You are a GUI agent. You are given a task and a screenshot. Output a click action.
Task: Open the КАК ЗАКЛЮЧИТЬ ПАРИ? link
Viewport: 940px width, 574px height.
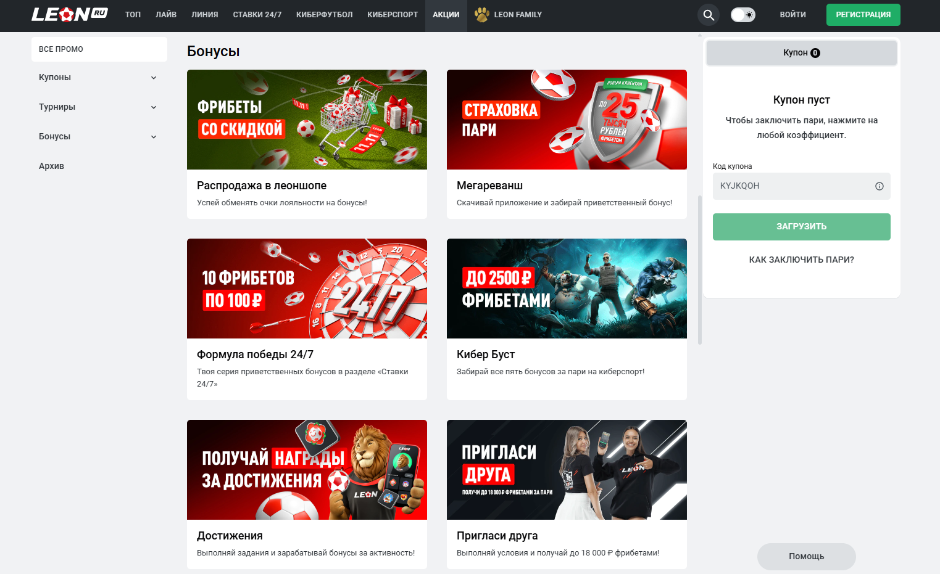coord(801,260)
